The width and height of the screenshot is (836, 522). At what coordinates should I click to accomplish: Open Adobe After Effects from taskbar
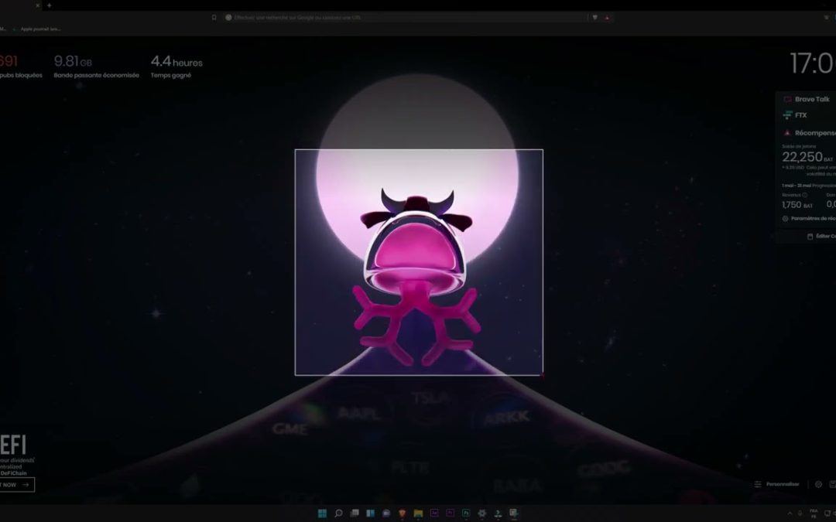pos(434,513)
